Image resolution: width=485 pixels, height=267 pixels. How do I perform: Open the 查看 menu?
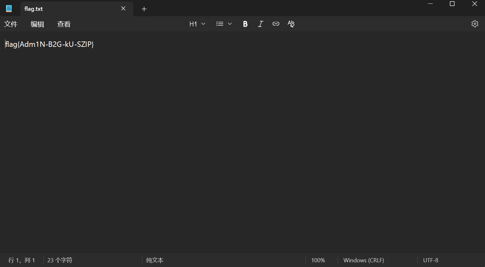tap(64, 24)
